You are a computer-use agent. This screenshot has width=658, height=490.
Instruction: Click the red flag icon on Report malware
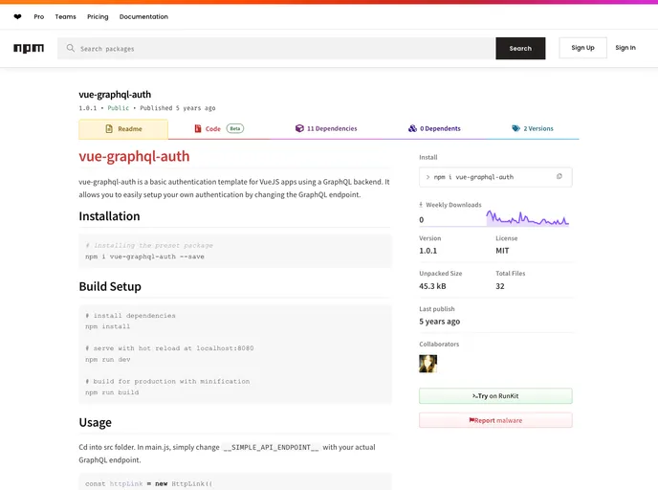pyautogui.click(x=472, y=420)
